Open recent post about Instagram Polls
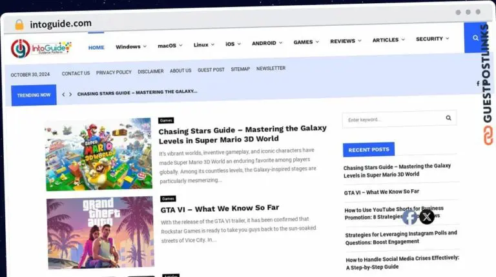Viewport: 496px width, 277px height. pyautogui.click(x=401, y=238)
